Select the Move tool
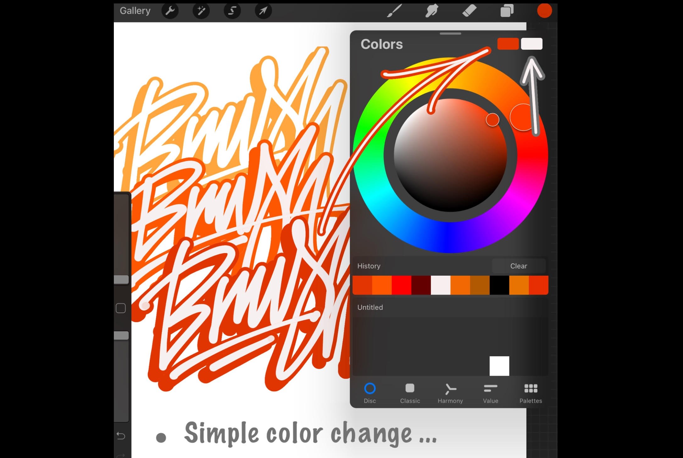 coord(263,11)
